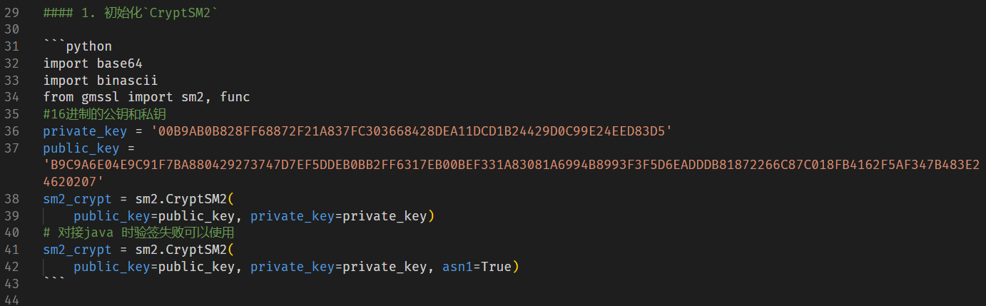Screen dimensions: 986x306
Task: Click the private key hex string value
Action: click(x=412, y=131)
